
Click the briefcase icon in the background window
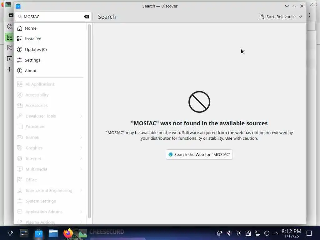[11, 15]
